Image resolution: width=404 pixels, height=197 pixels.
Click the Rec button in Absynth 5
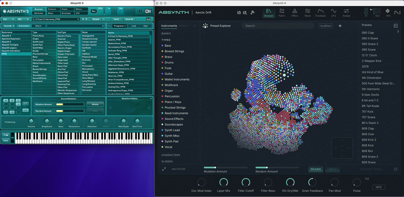(94, 11)
